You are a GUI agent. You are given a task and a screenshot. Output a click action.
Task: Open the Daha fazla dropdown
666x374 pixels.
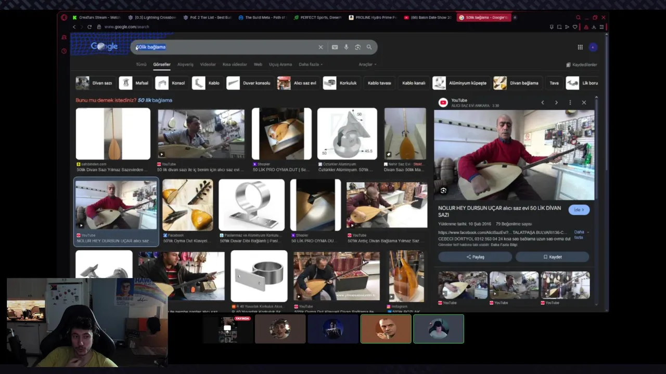tap(311, 64)
